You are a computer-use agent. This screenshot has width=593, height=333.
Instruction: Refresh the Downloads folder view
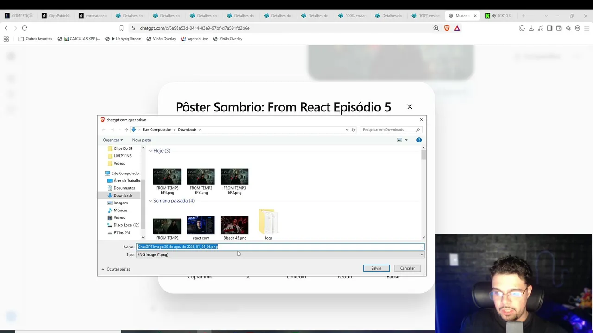(x=353, y=129)
